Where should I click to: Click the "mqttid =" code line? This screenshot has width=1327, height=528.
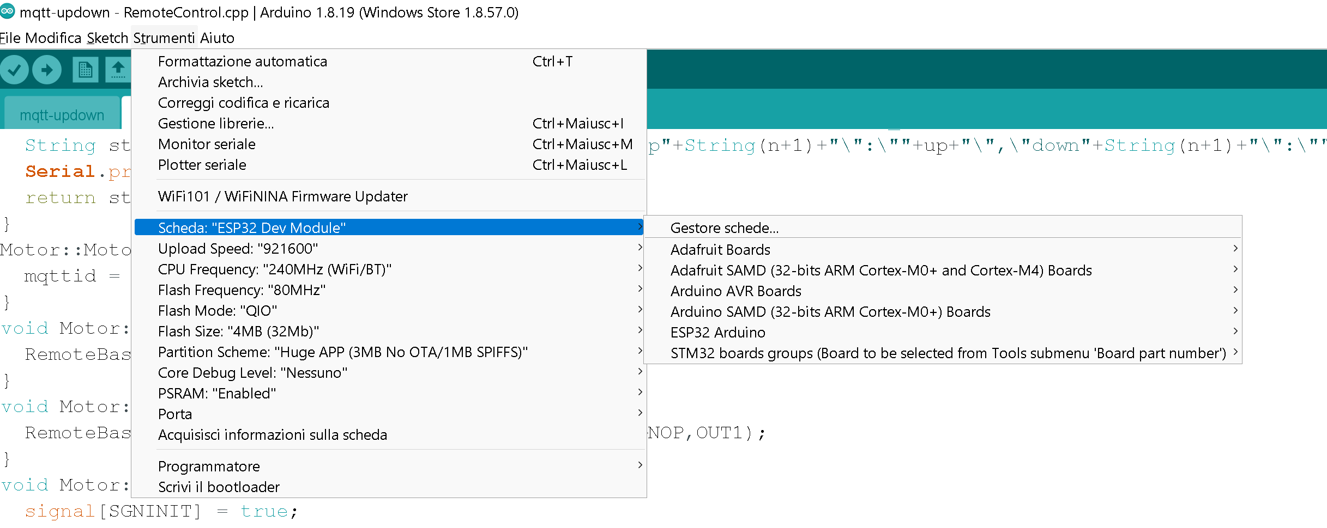point(72,276)
